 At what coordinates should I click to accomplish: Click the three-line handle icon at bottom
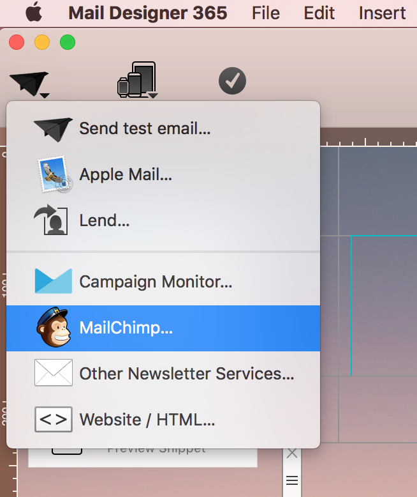pyautogui.click(x=292, y=480)
